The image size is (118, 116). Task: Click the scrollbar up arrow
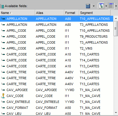tap(116, 18)
